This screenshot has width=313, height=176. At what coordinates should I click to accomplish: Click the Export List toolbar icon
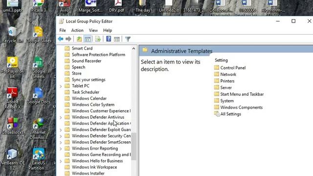(98, 39)
